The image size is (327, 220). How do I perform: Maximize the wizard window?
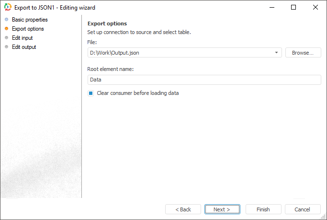coord(293,7)
